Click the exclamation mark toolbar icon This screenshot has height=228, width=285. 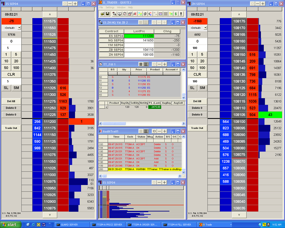[x=181, y=14]
